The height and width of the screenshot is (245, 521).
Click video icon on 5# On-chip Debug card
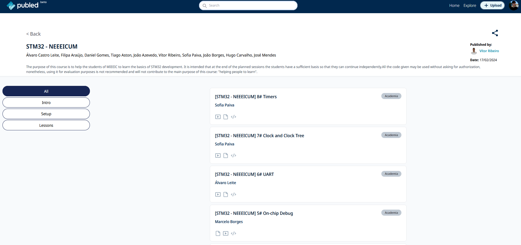coord(225,233)
